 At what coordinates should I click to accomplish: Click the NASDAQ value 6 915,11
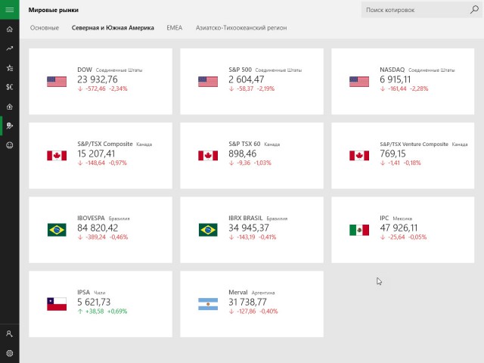pos(395,79)
